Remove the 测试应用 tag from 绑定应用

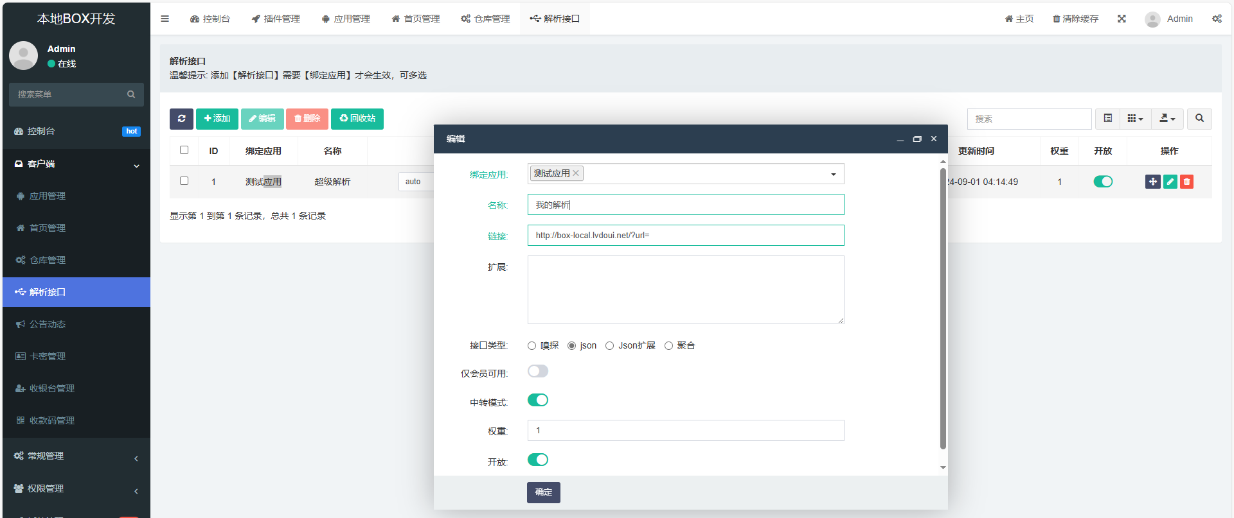(x=576, y=173)
